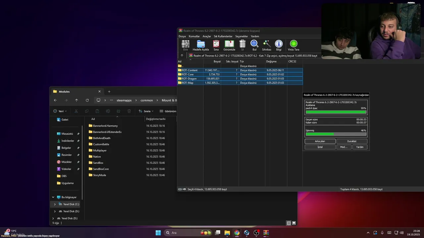Open the Sık Kullanılanlar menu
This screenshot has width=424, height=238.
pyautogui.click(x=223, y=36)
